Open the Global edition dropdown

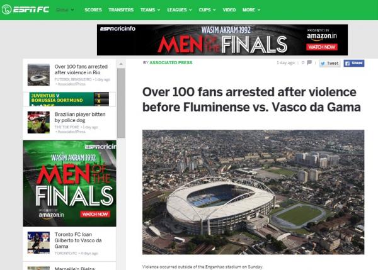click(66, 10)
